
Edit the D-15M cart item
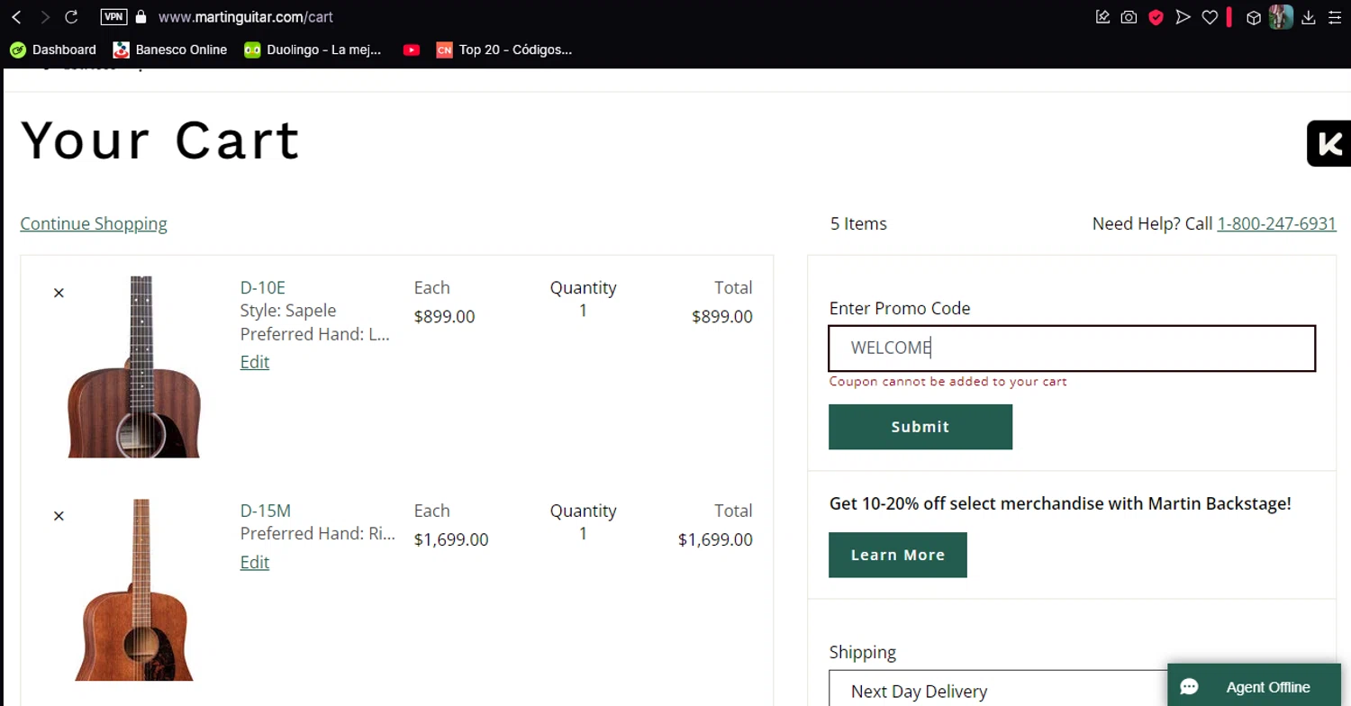pos(255,562)
